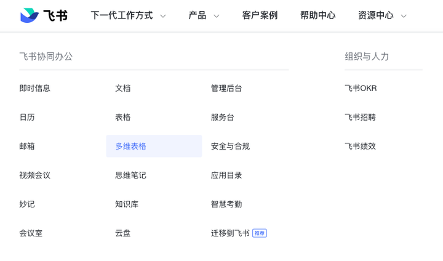Expand the 产品 menu chevron
443x261 pixels.
click(217, 16)
